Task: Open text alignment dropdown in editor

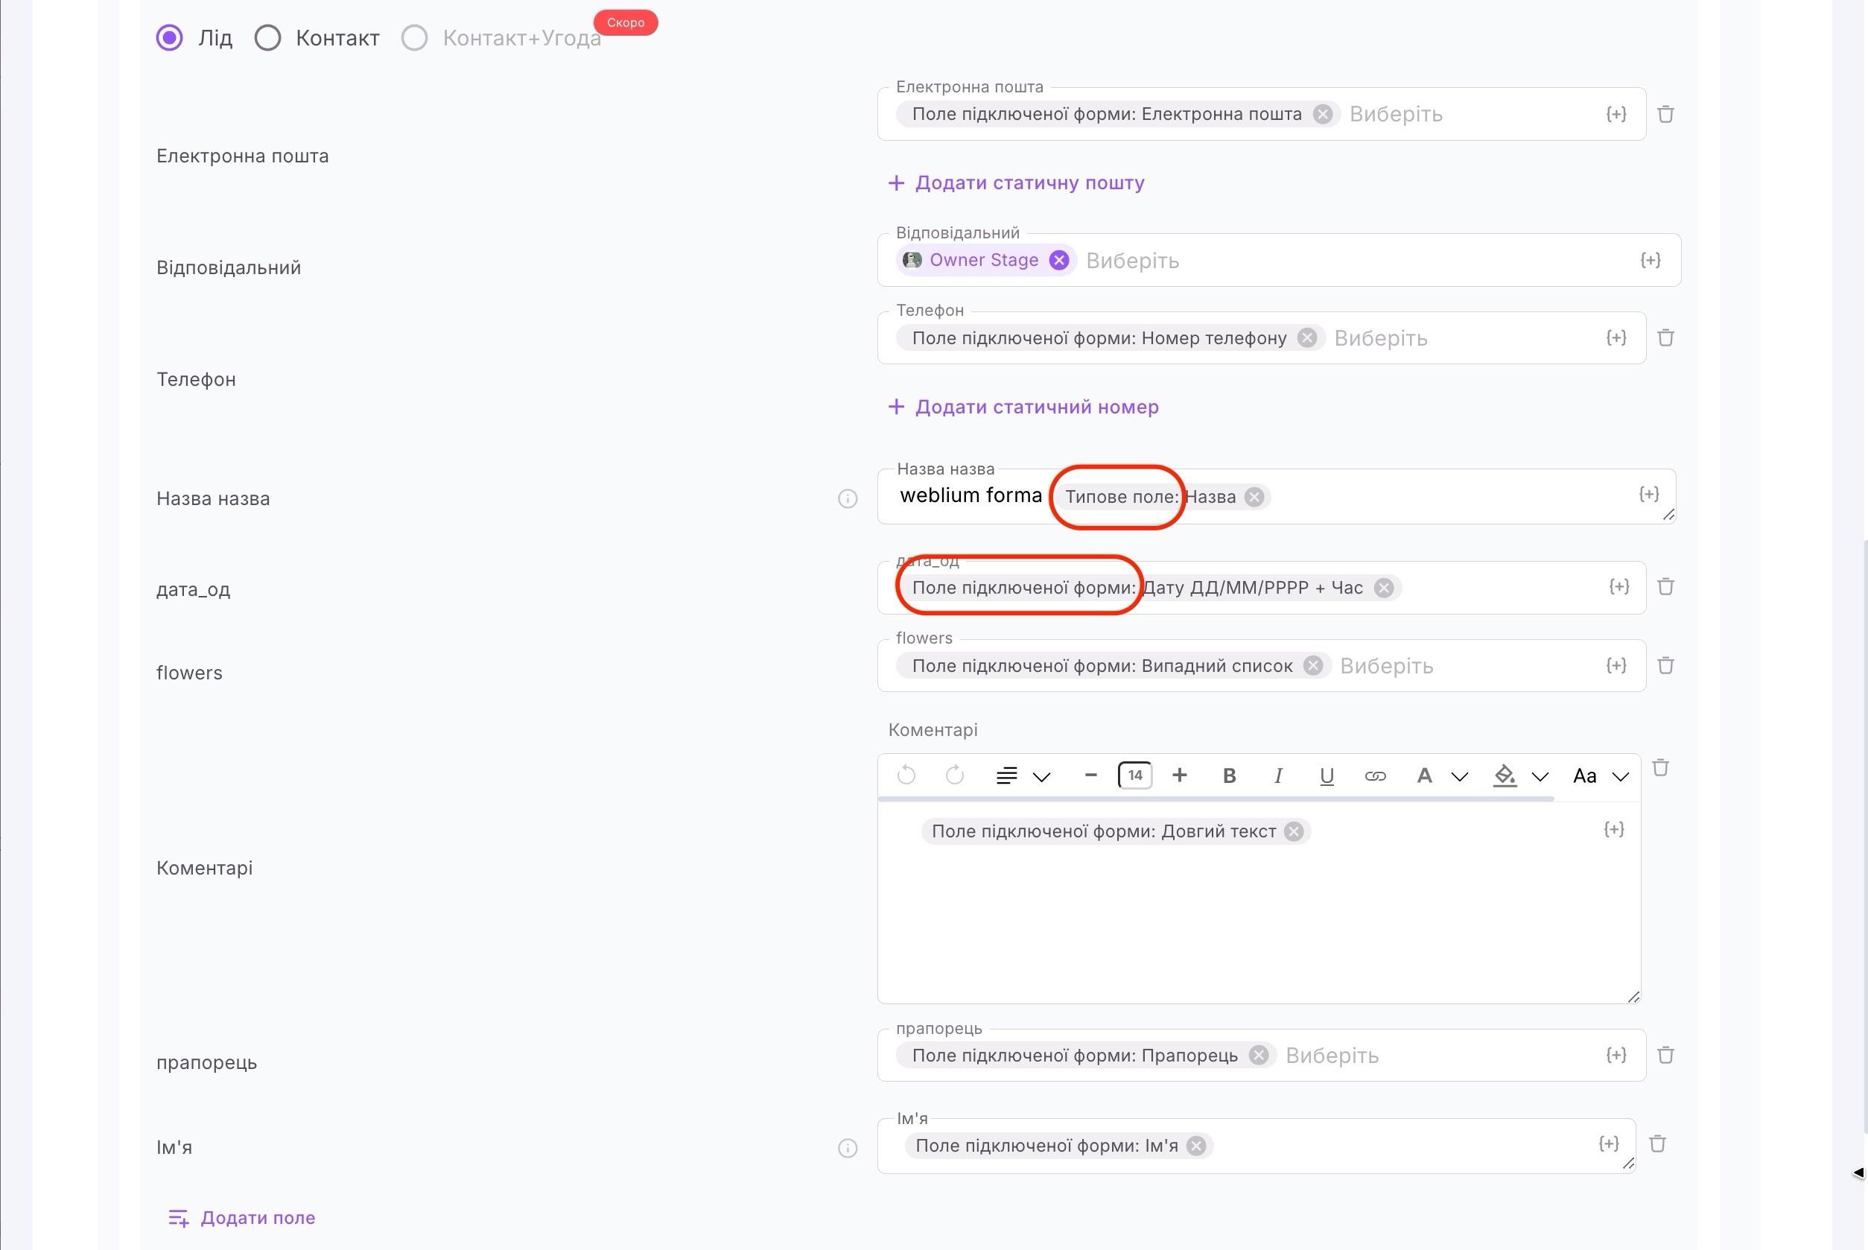Action: click(1023, 775)
